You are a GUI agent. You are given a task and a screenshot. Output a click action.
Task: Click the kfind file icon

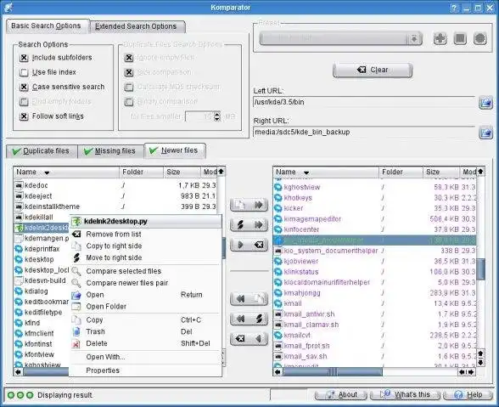[19, 323]
